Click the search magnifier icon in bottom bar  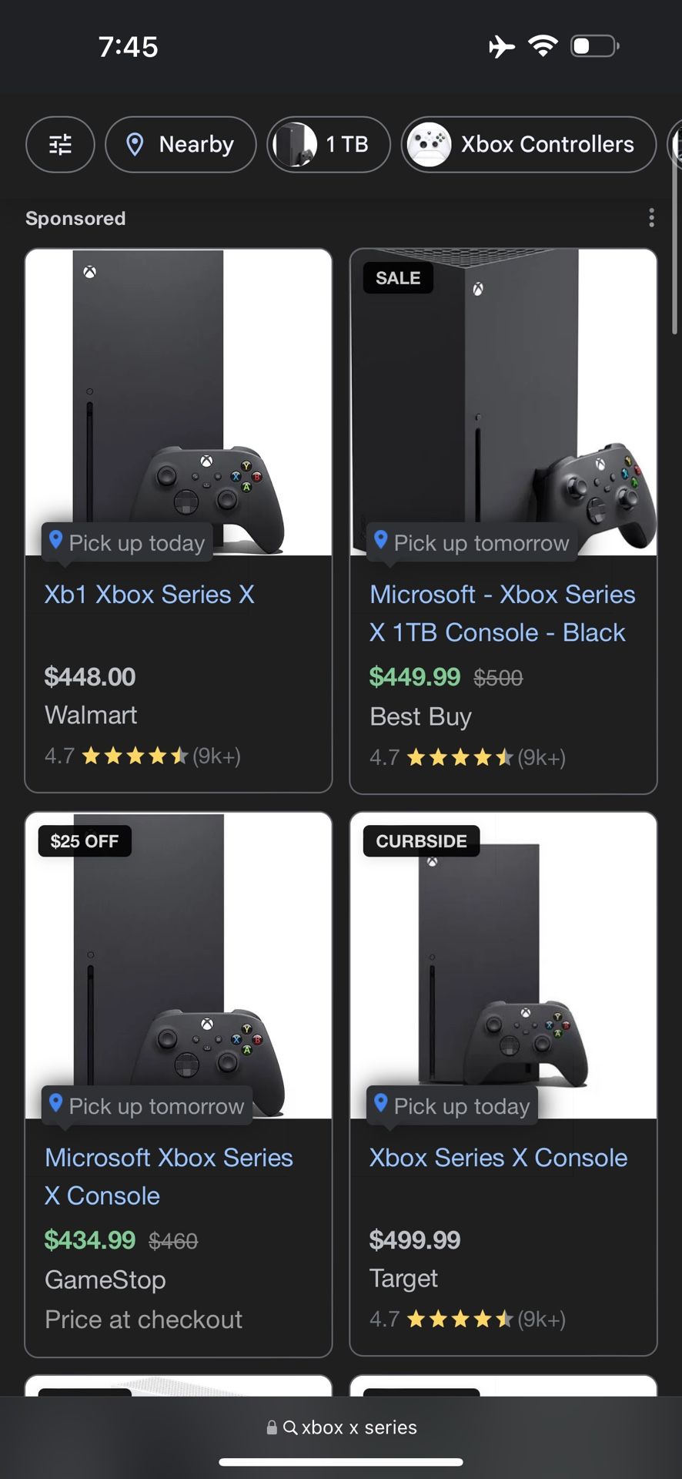pos(290,1427)
